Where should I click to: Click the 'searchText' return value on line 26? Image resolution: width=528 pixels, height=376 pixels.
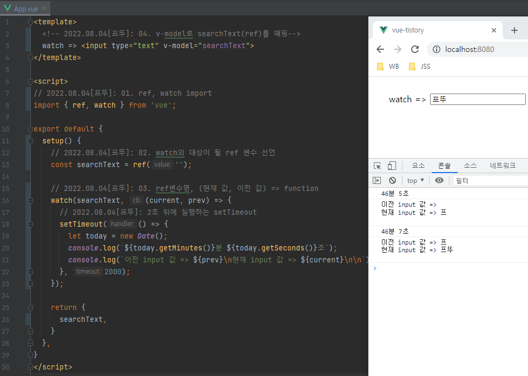(x=81, y=319)
